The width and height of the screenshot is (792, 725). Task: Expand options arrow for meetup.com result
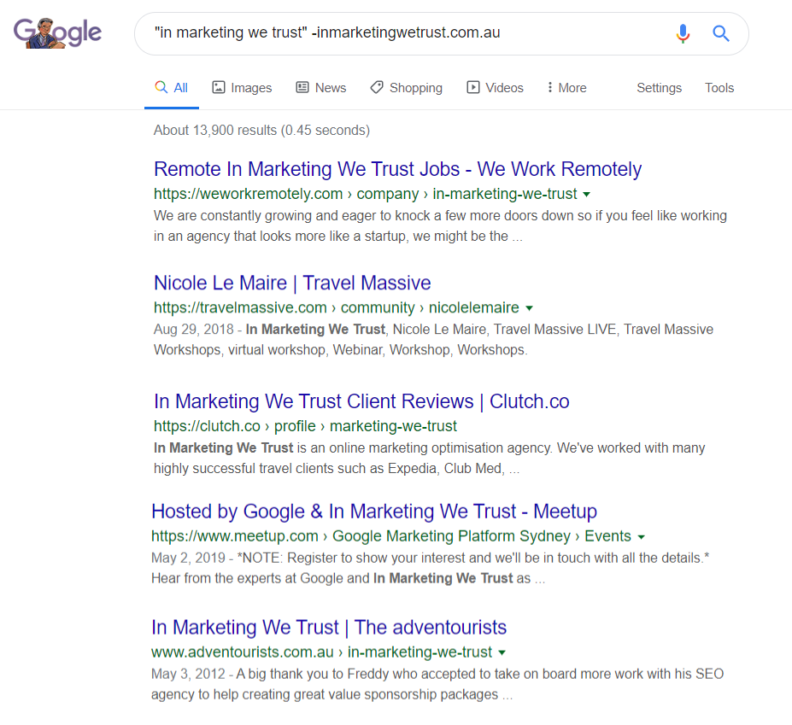pyautogui.click(x=642, y=536)
